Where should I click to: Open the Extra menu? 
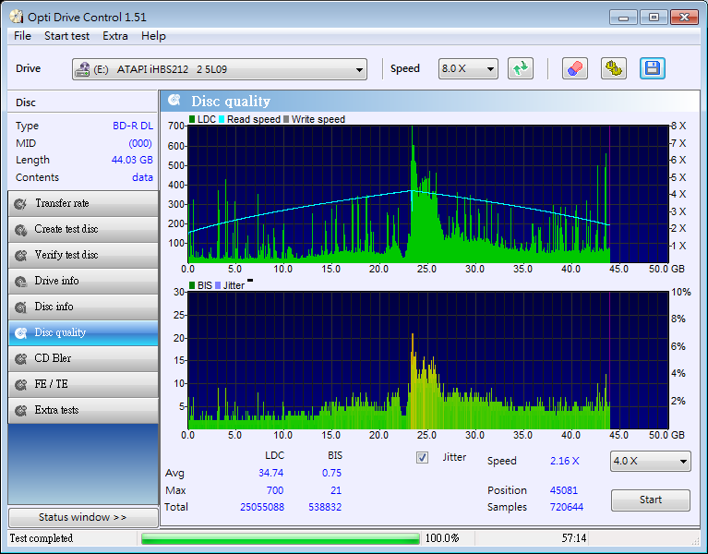pyautogui.click(x=115, y=36)
